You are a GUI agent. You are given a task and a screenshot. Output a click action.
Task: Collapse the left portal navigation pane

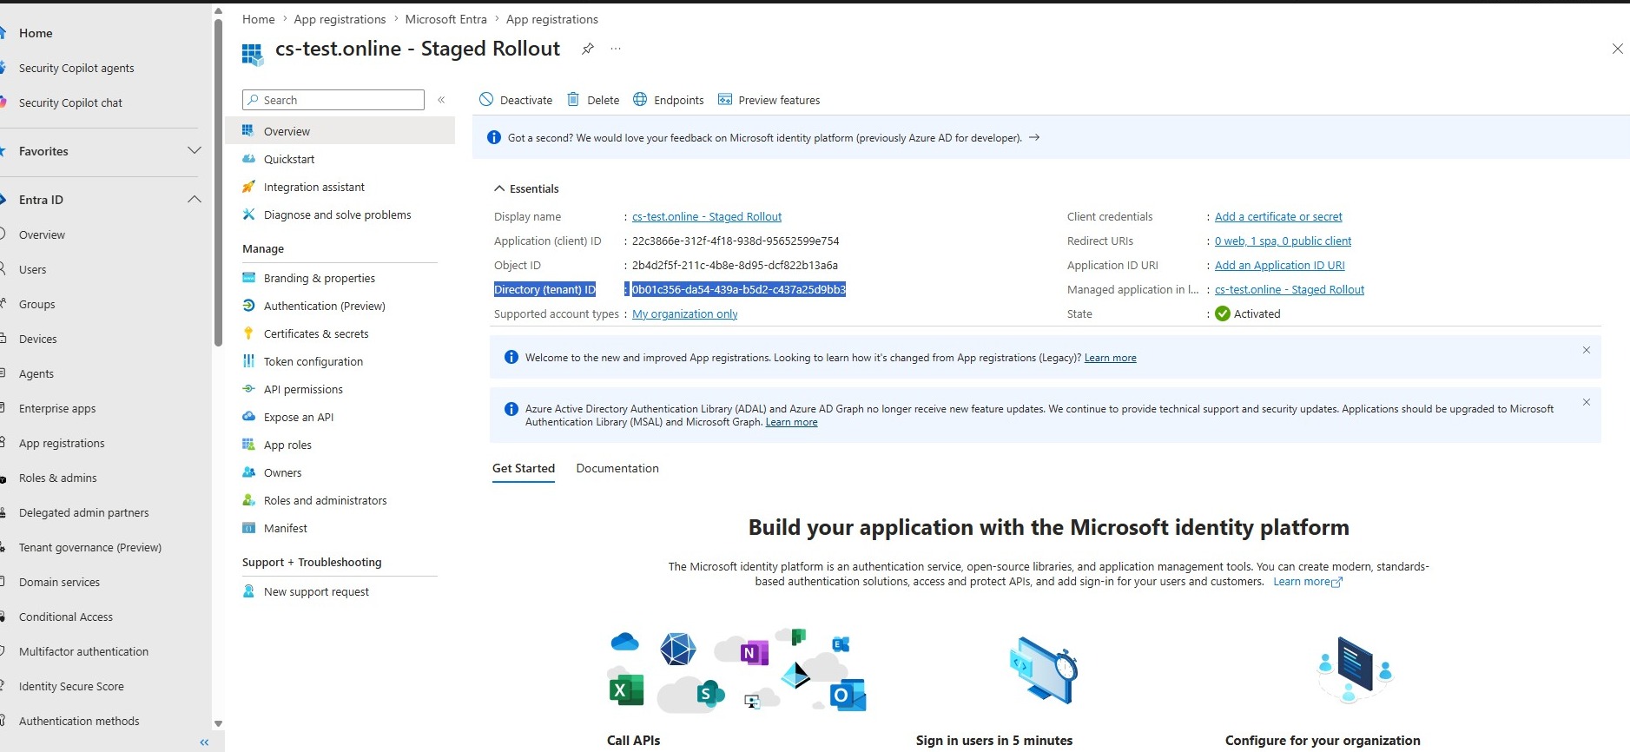tap(204, 742)
